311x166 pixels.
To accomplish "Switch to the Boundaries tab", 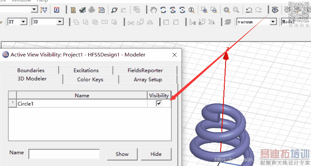I will 31,70.
